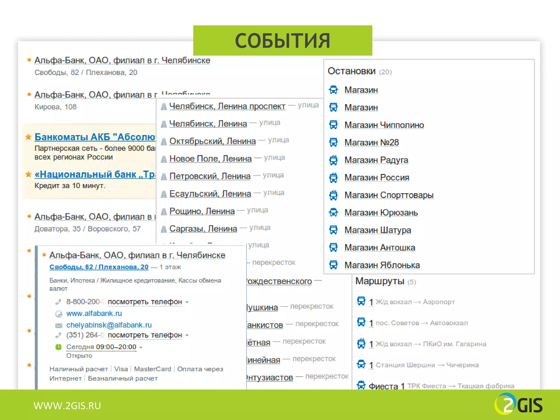Click globe icon beside www.alfabank.ru
This screenshot has width=560, height=420.
[x=59, y=314]
